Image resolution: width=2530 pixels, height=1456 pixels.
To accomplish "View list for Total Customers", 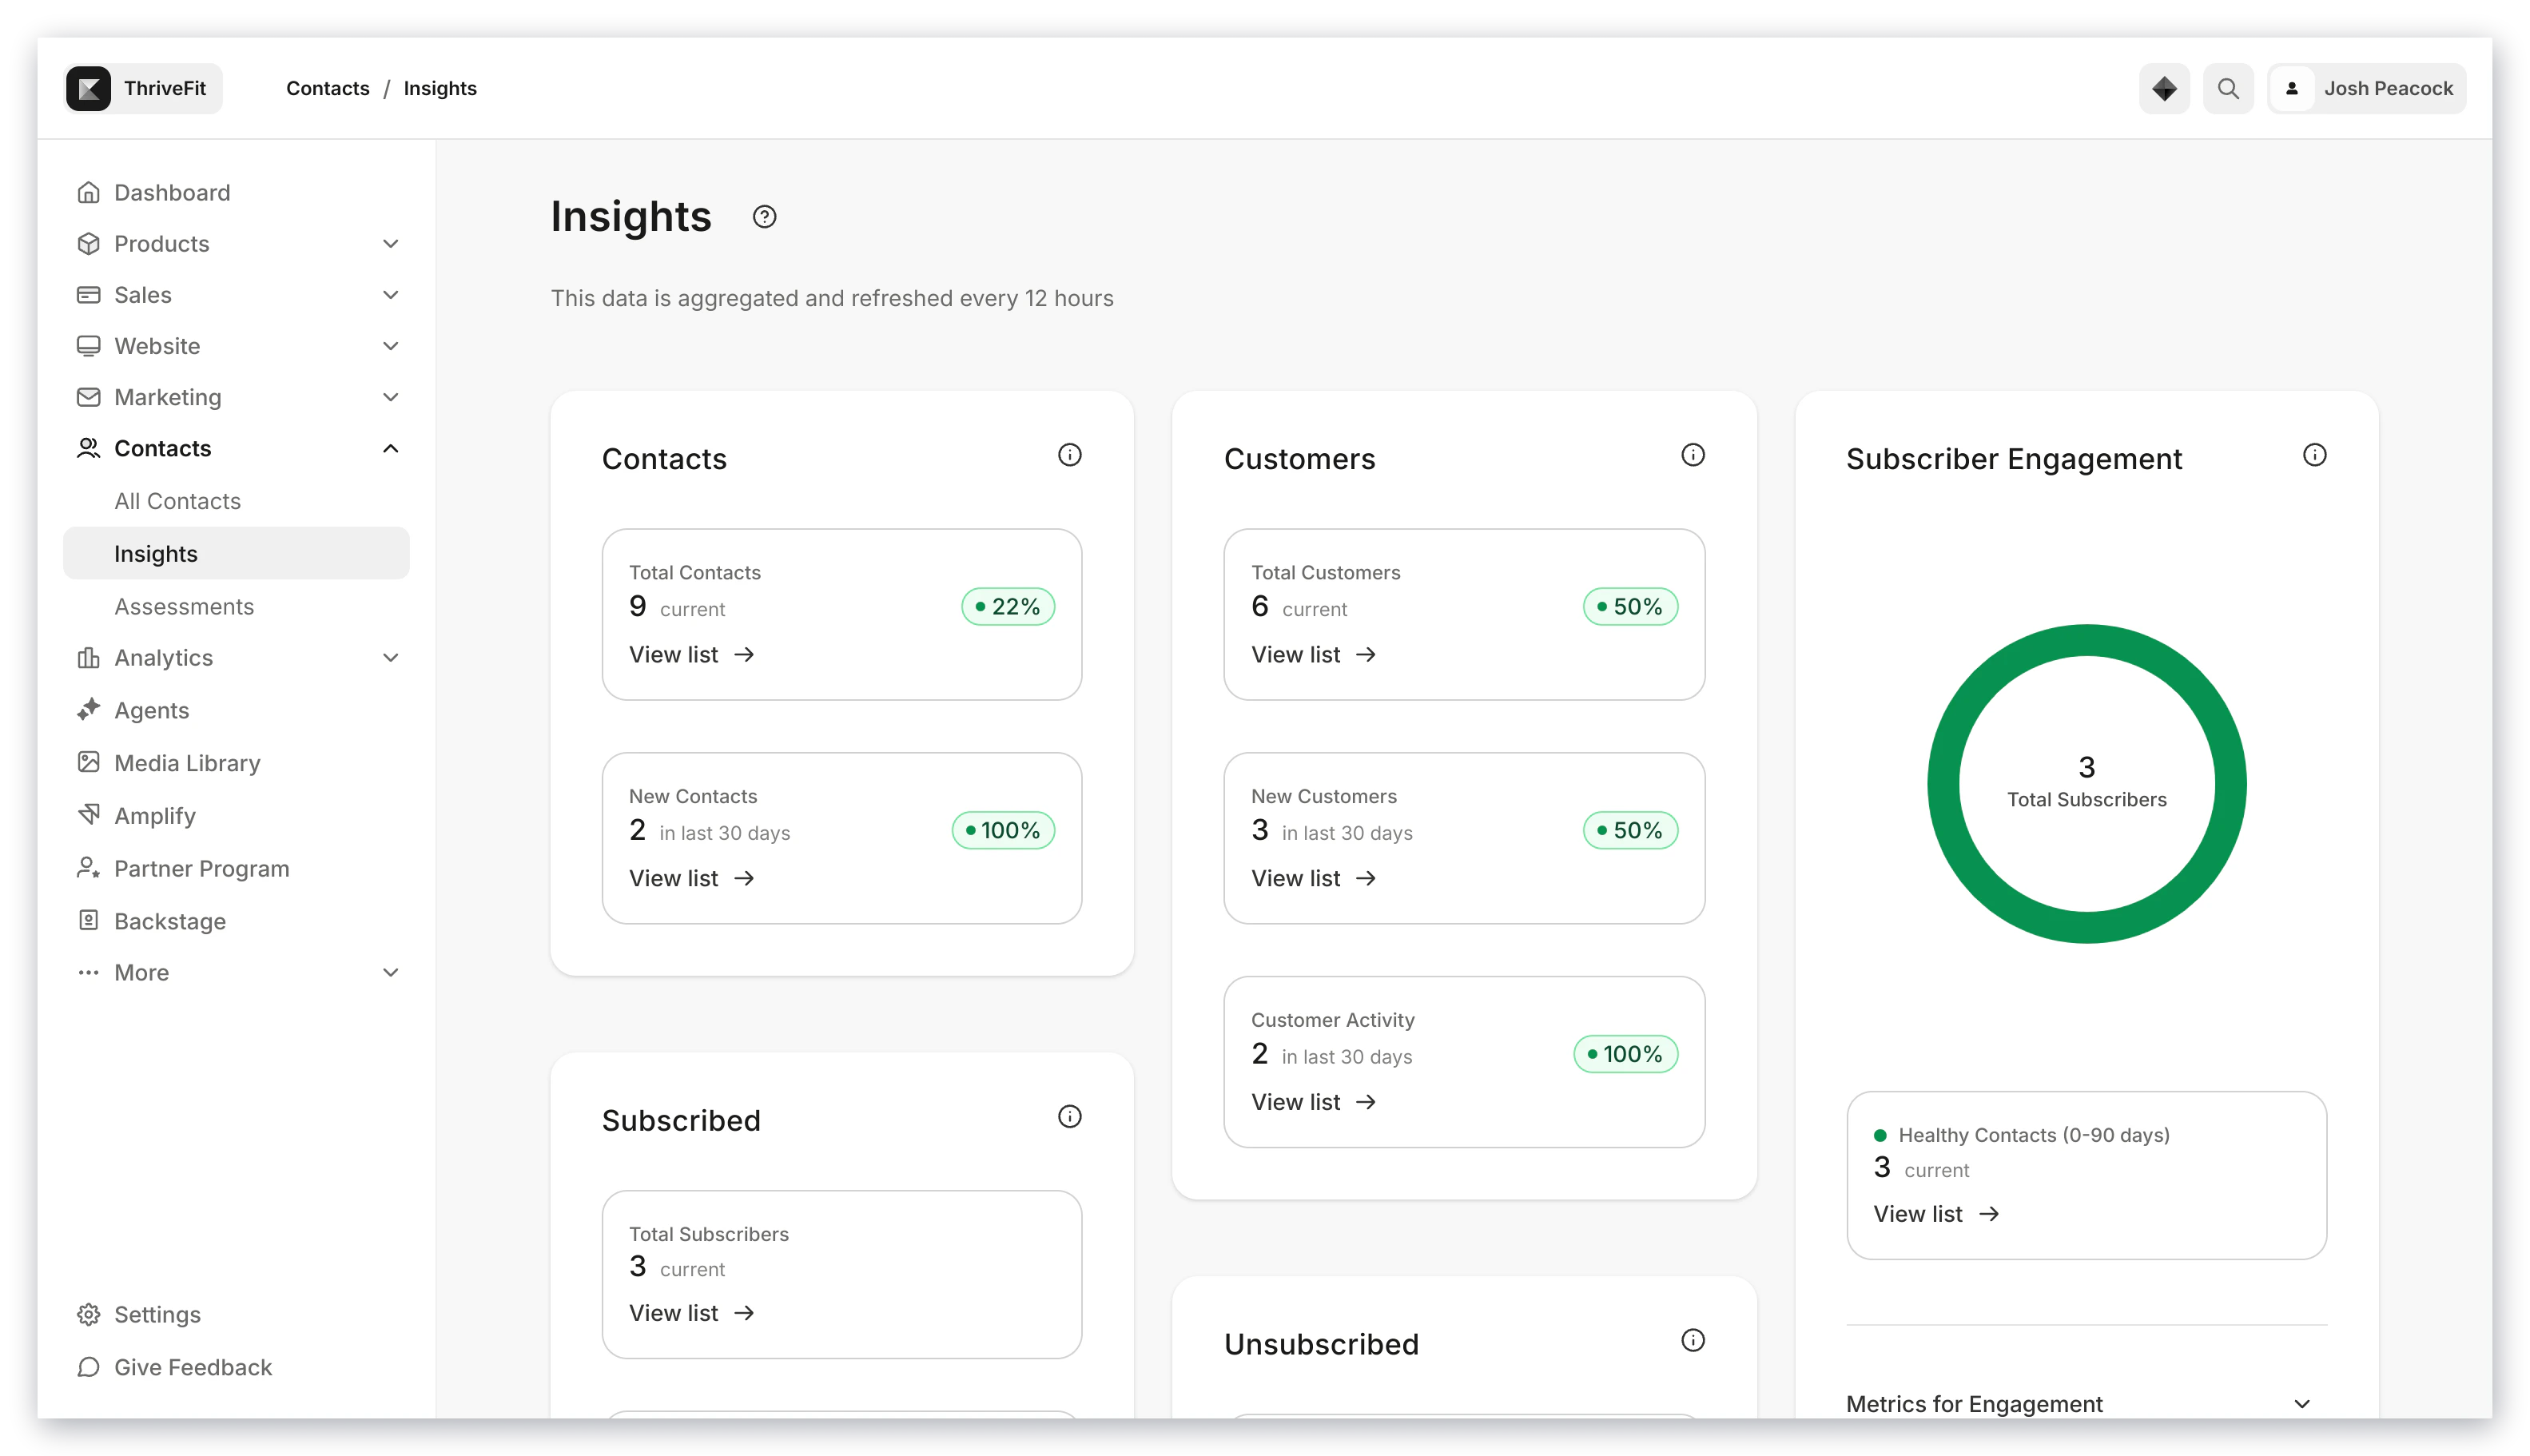I will tap(1313, 654).
